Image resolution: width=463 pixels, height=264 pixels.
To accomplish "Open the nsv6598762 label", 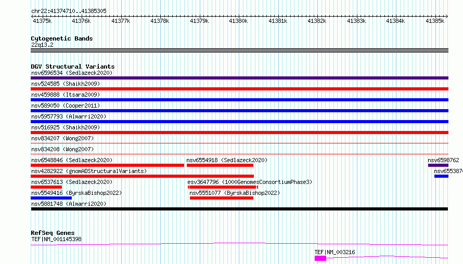I will [444, 160].
